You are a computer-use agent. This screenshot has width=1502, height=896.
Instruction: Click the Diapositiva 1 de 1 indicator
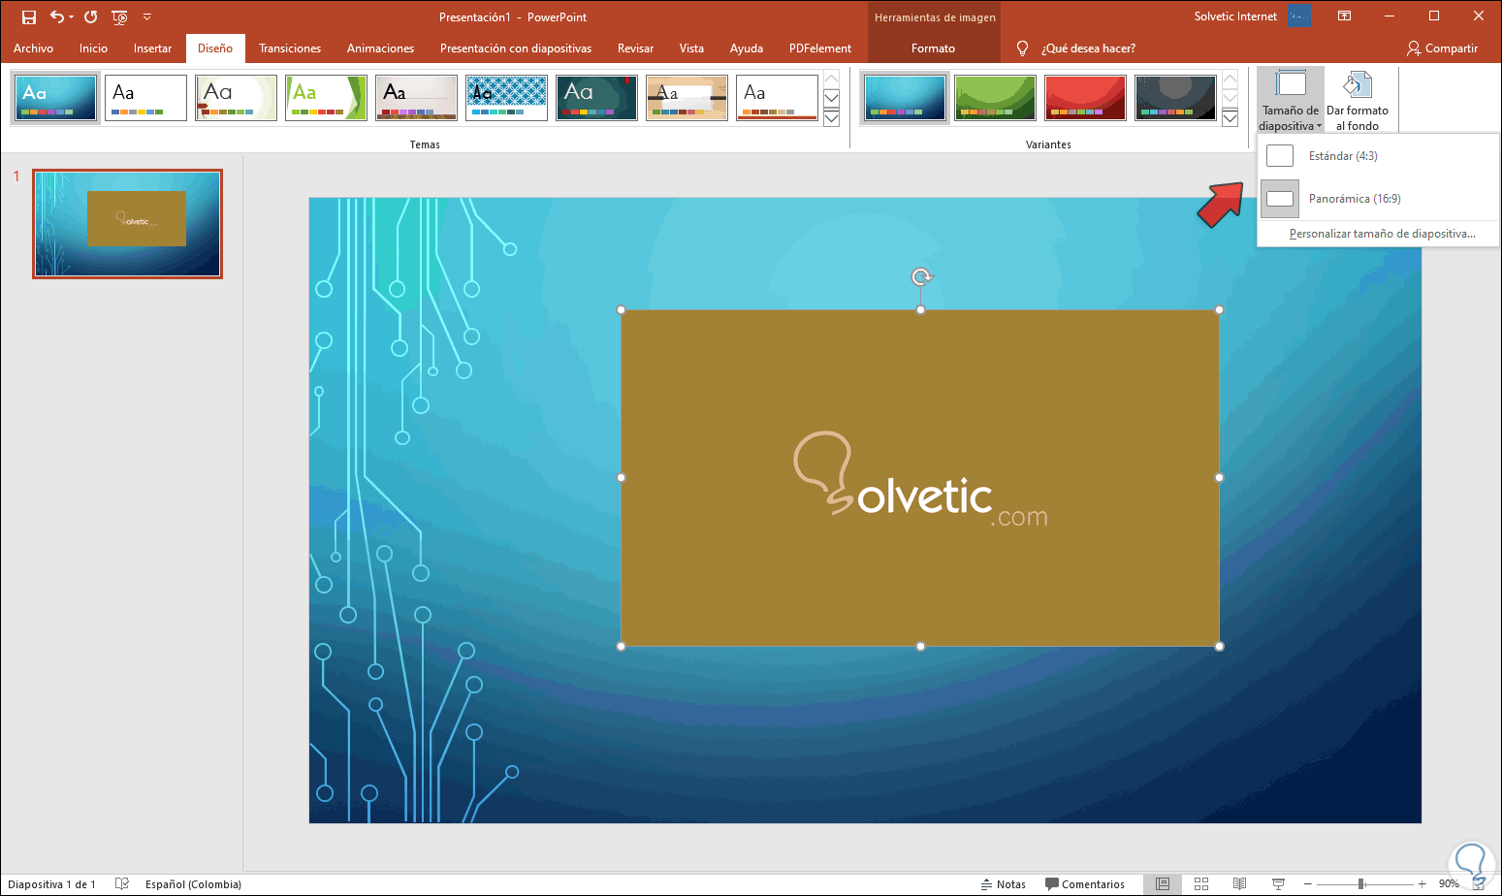(x=51, y=884)
